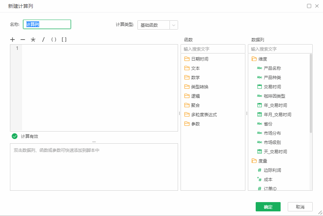Select the multiply star operator icon
The image size is (323, 216).
point(32,40)
